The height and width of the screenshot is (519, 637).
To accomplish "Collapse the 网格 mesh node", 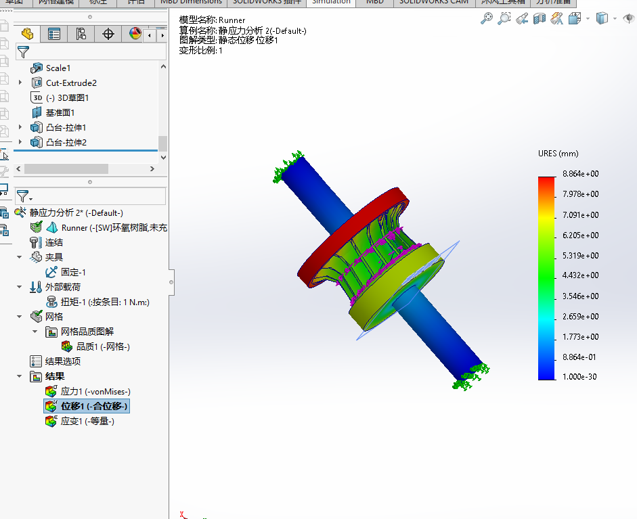I will pos(20,317).
